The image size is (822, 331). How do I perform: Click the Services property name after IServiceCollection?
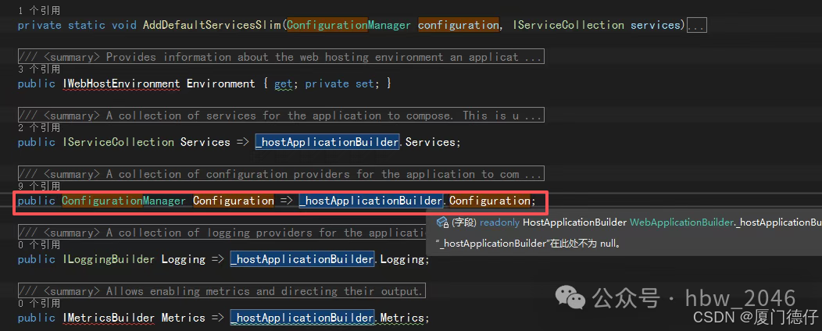205,142
